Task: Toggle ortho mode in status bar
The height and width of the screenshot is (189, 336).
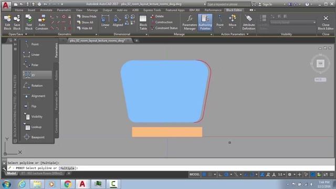Action: (220, 174)
